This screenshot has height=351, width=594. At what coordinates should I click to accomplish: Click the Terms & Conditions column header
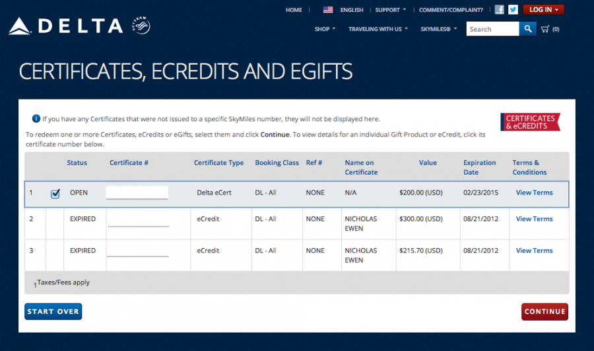[529, 167]
